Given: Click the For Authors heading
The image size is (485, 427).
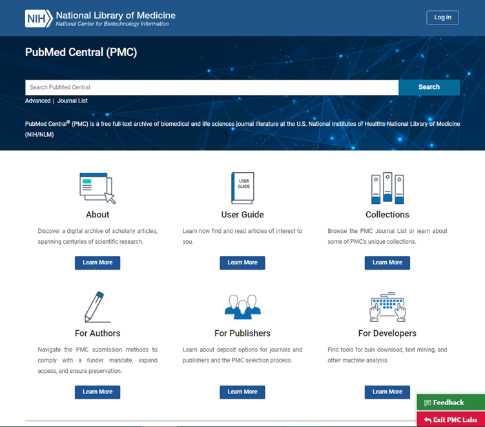Looking at the screenshot, I should click(x=98, y=333).
